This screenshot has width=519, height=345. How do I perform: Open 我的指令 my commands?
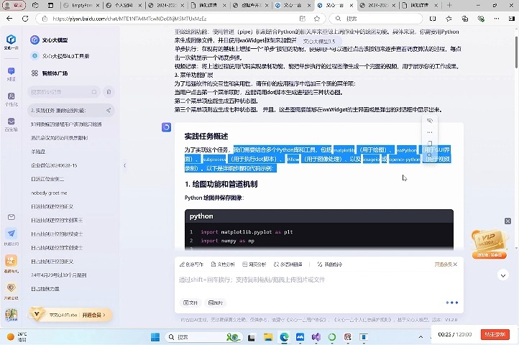pyautogui.click(x=330, y=264)
